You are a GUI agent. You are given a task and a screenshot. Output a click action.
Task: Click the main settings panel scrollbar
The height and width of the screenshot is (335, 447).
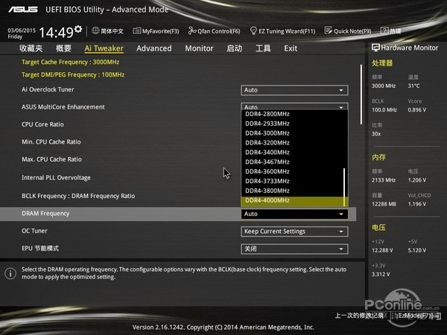pos(361,95)
